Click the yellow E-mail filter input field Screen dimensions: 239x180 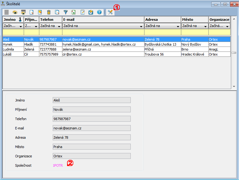(103, 32)
